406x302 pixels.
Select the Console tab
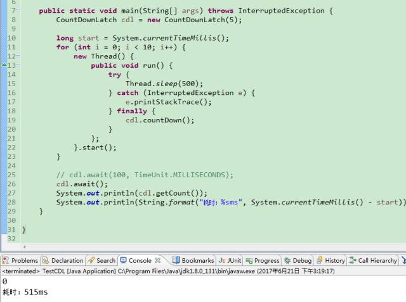tap(140, 260)
